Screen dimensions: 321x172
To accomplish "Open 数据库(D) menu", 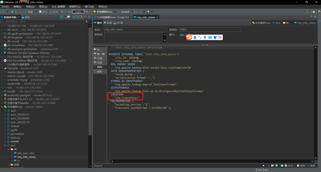I will (x=75, y=7).
